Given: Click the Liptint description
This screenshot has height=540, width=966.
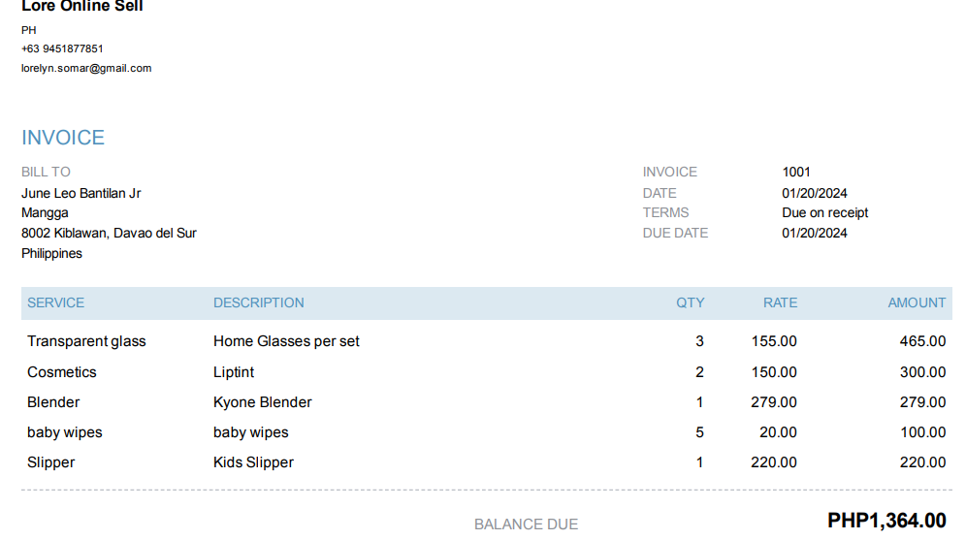Looking at the screenshot, I should (234, 372).
